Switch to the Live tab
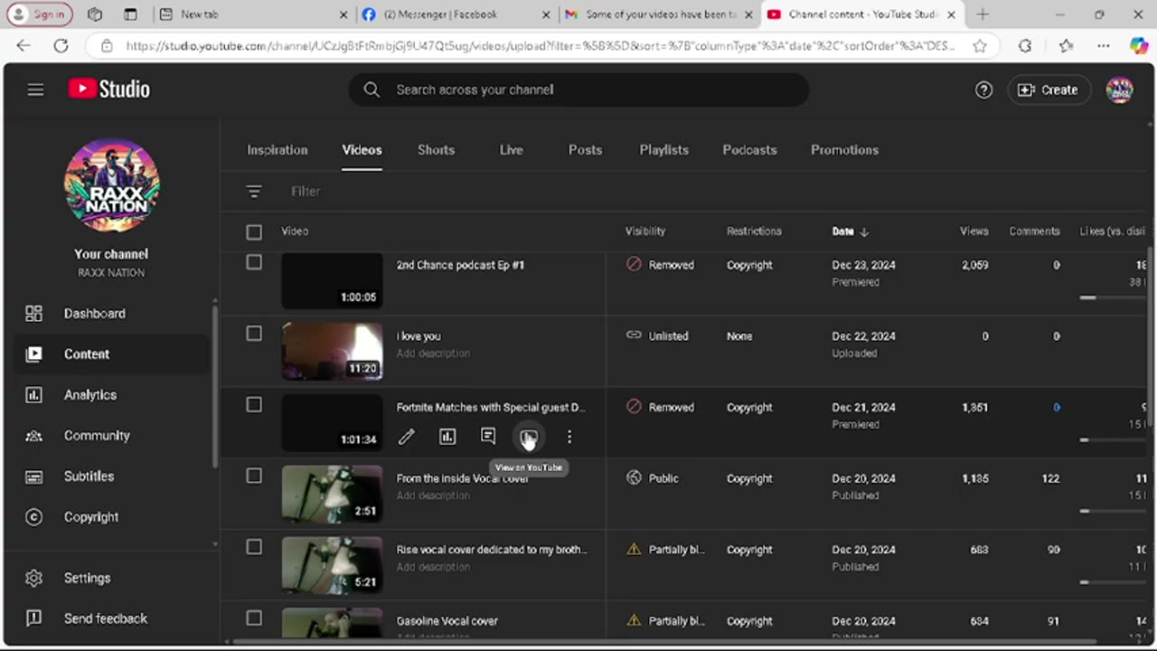This screenshot has width=1157, height=651. click(511, 150)
